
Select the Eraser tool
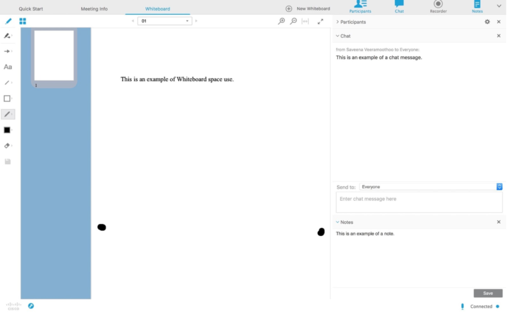(7, 145)
